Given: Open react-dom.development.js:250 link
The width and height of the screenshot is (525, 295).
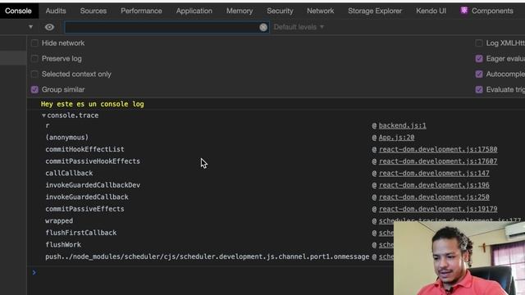Looking at the screenshot, I should (x=434, y=197).
